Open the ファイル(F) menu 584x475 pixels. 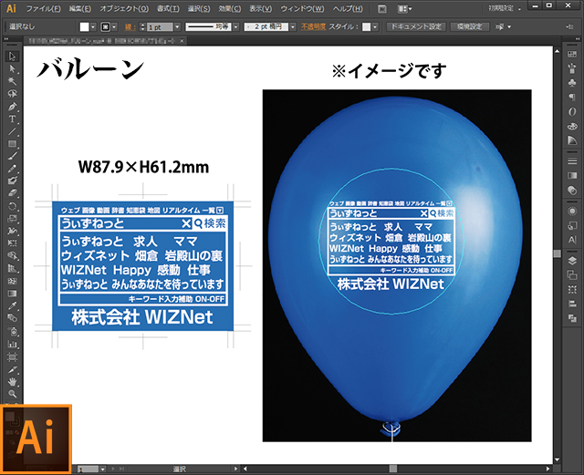[x=44, y=8]
